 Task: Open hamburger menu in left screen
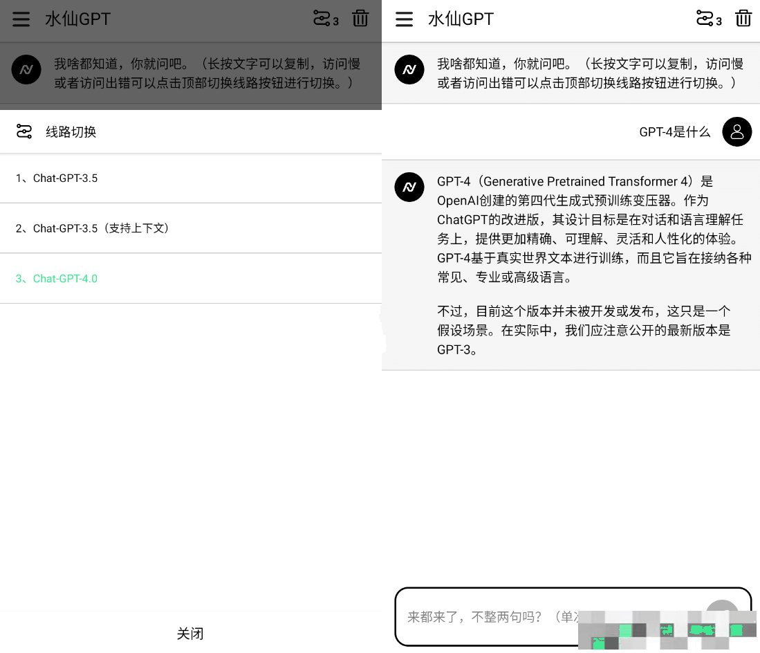tap(21, 19)
